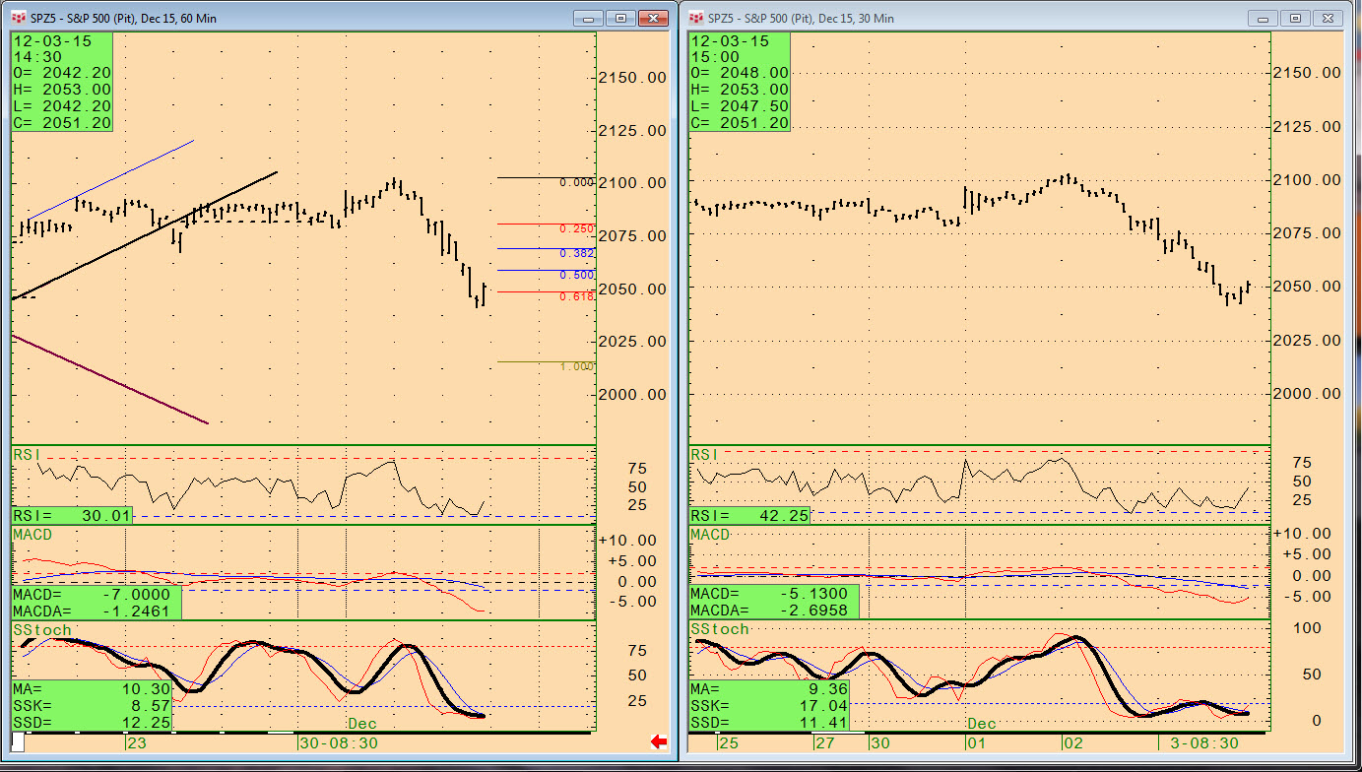This screenshot has height=772, width=1362.
Task: Click the app icon in the 30 Min title bar
Action: pyautogui.click(x=696, y=18)
